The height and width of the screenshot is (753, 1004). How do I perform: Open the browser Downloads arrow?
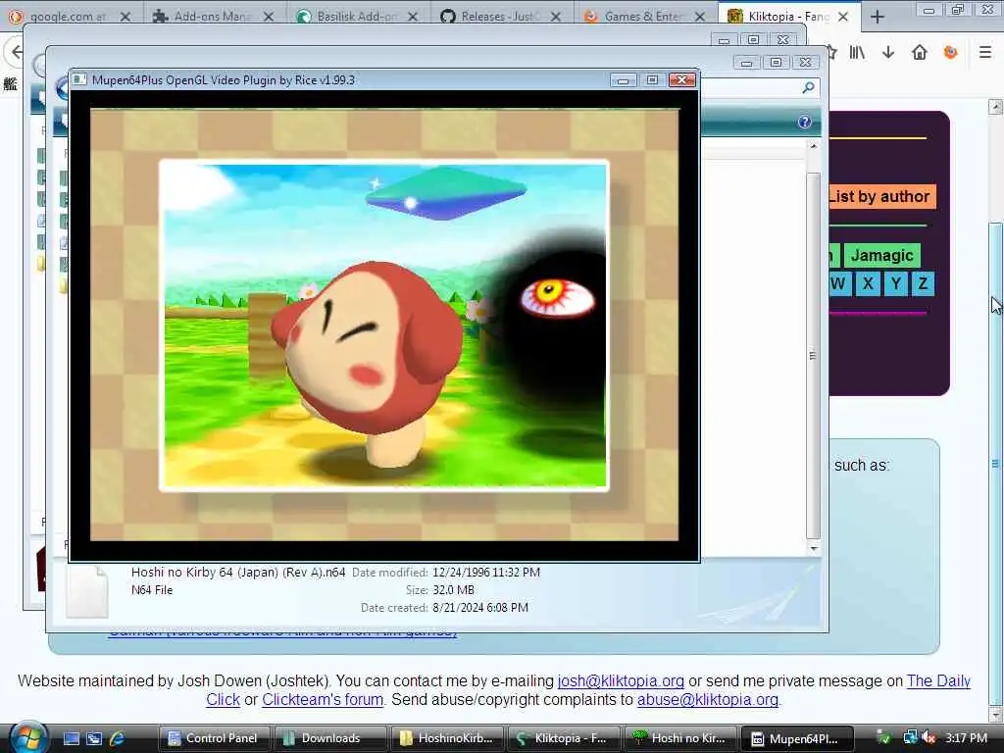pyautogui.click(x=888, y=53)
